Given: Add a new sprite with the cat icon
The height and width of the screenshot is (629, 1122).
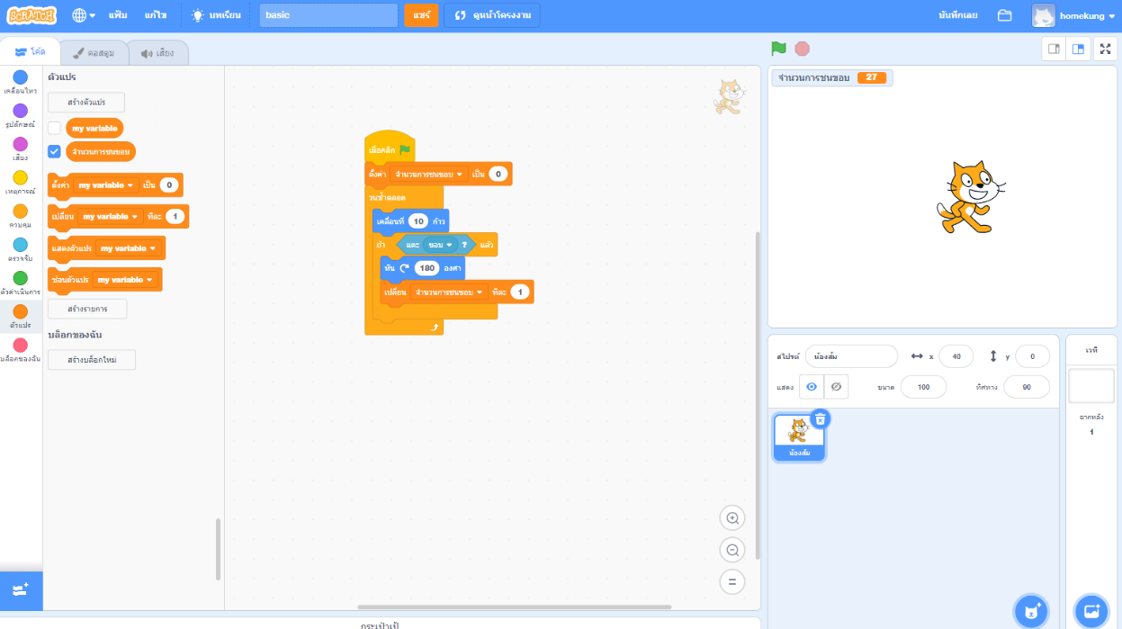Looking at the screenshot, I should (1031, 611).
